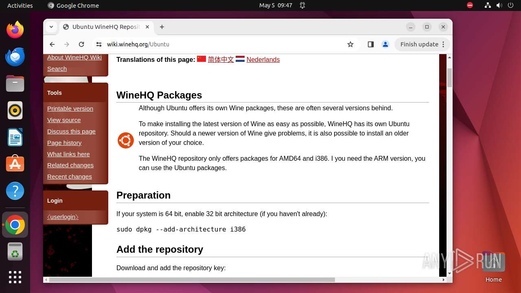Screen dimensions: 521x293
Task: Open a new browser tab
Action: click(x=162, y=27)
